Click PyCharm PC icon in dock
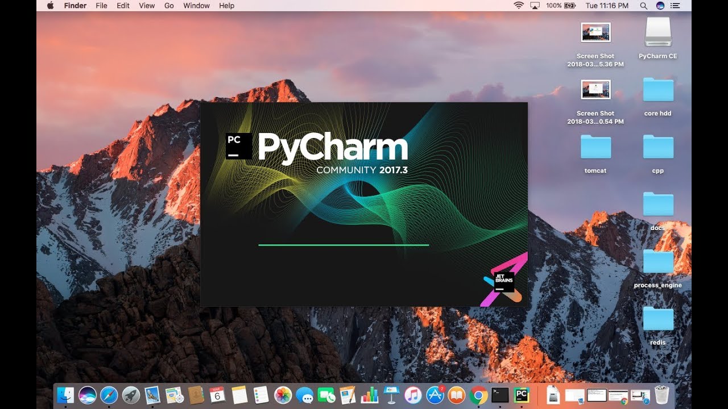 [x=522, y=395]
